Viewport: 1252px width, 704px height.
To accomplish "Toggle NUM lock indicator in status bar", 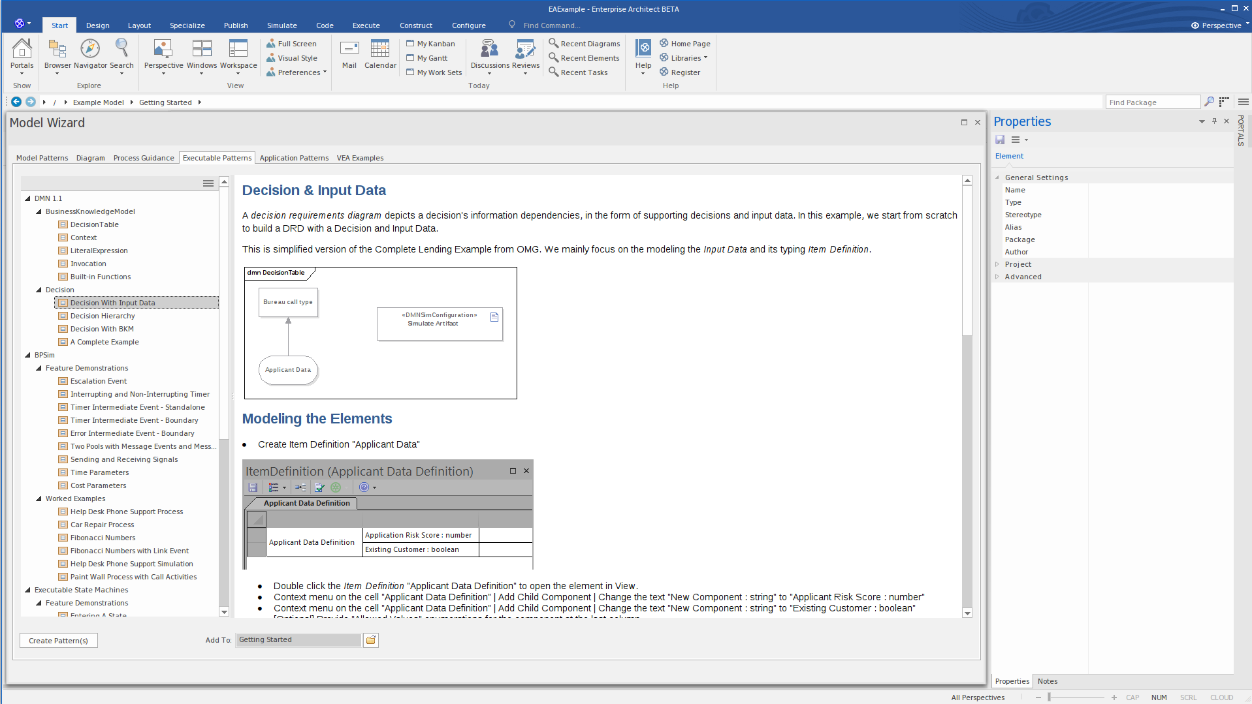I will tap(1160, 697).
